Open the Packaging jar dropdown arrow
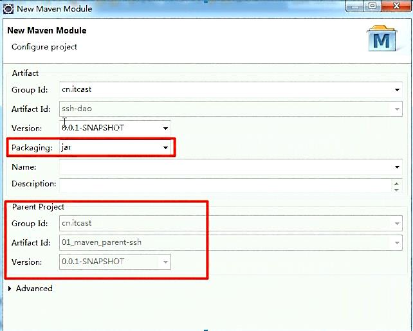This screenshot has height=331, width=413. (165, 147)
